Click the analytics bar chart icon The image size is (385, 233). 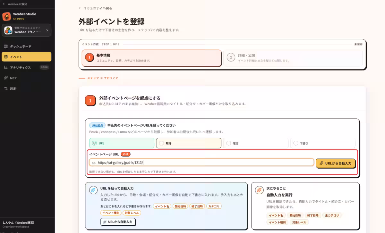pyautogui.click(x=6, y=68)
